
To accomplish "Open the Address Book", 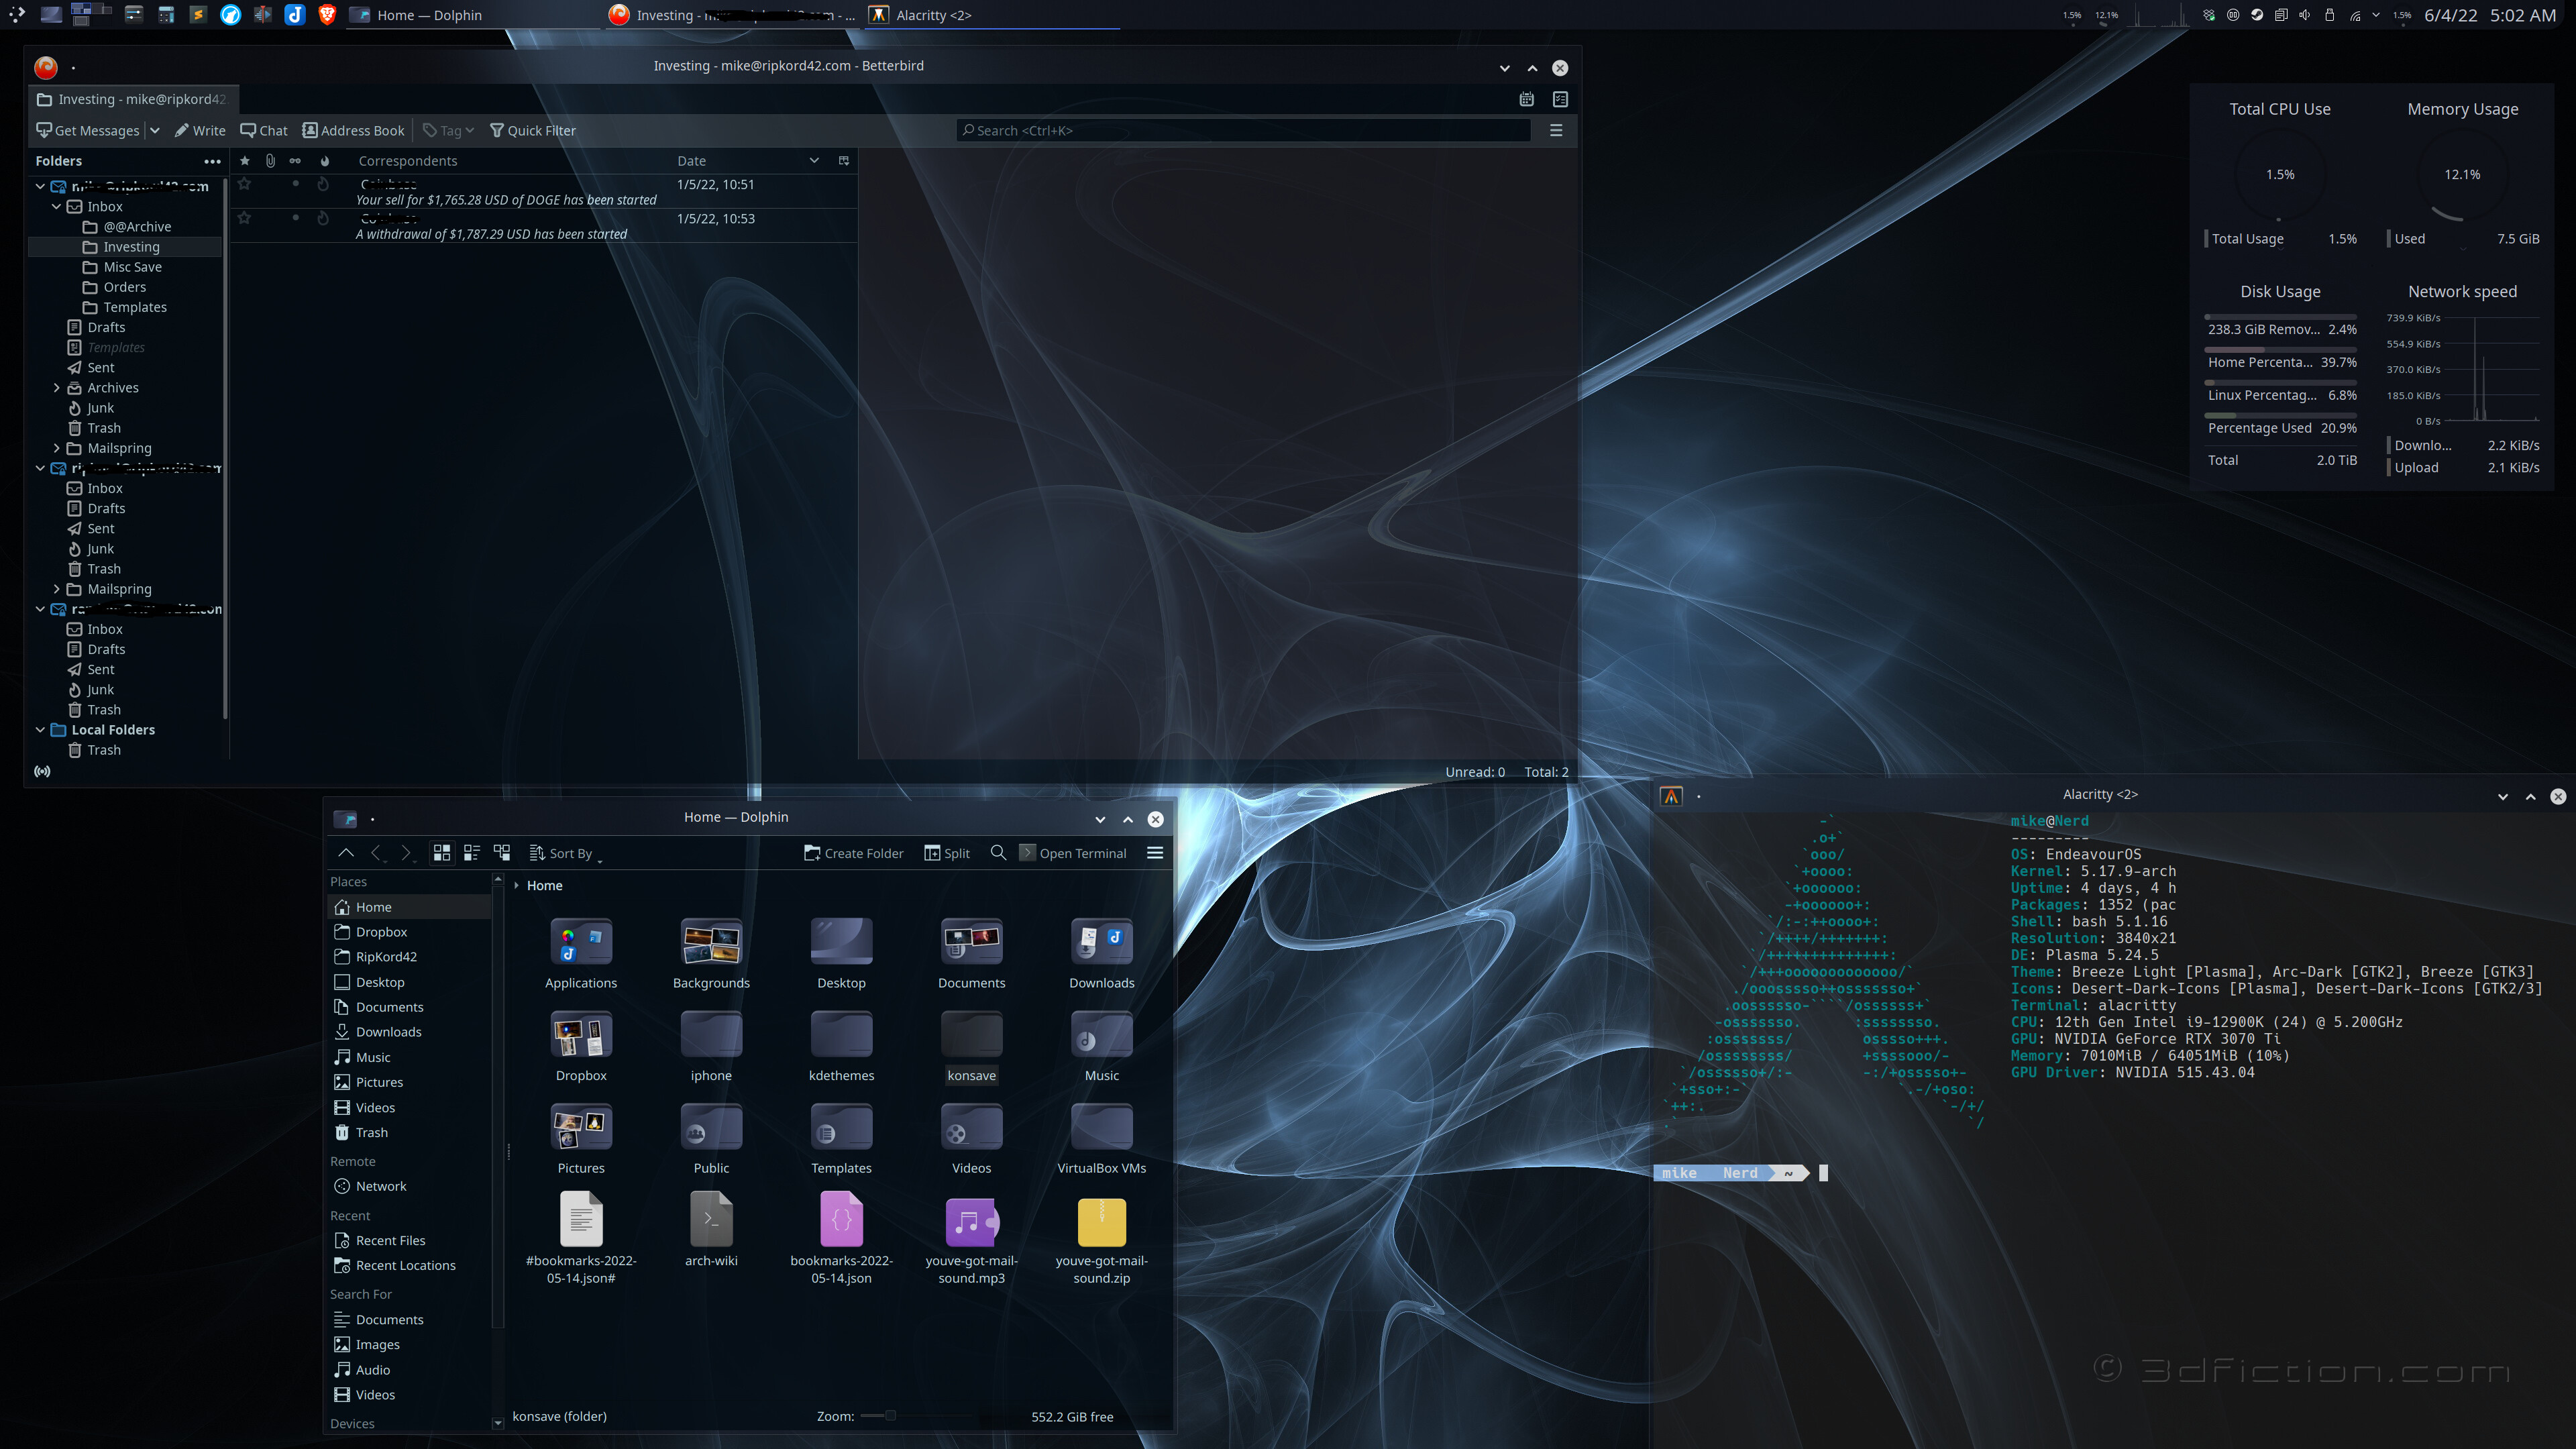I will point(354,130).
